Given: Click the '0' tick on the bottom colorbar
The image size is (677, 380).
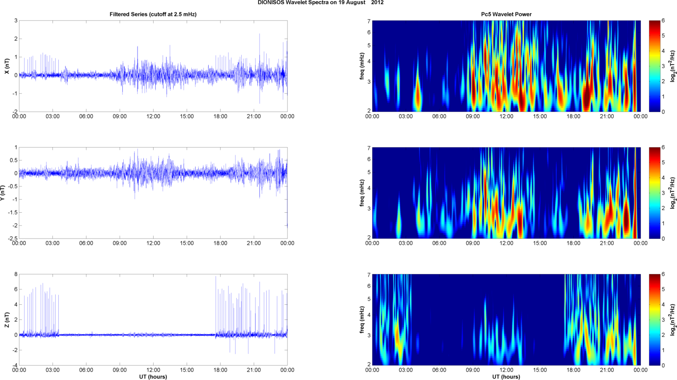Looking at the screenshot, I should pyautogui.click(x=663, y=366).
